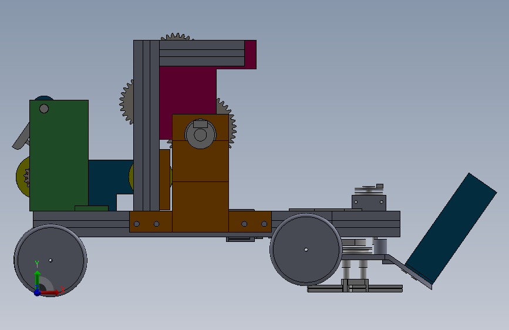Click the center hole of the rear wheel
509x330 pixels.
point(50,260)
